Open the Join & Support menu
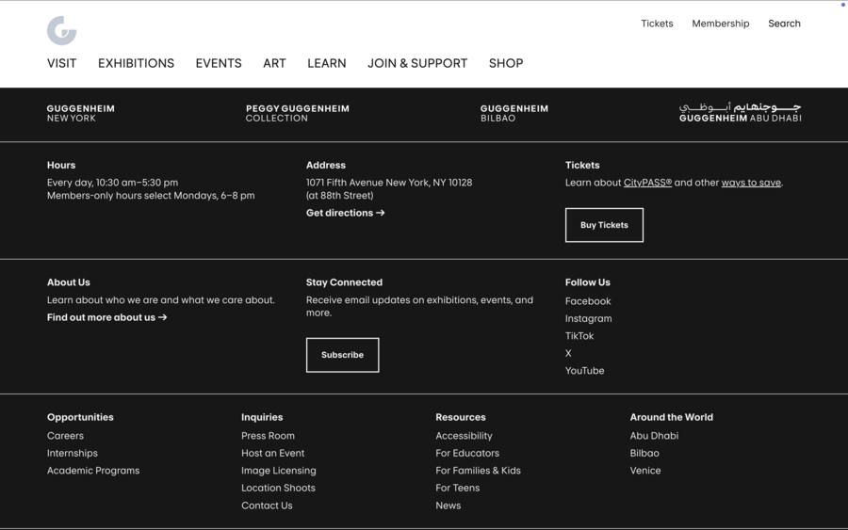The image size is (848, 530). (x=417, y=63)
